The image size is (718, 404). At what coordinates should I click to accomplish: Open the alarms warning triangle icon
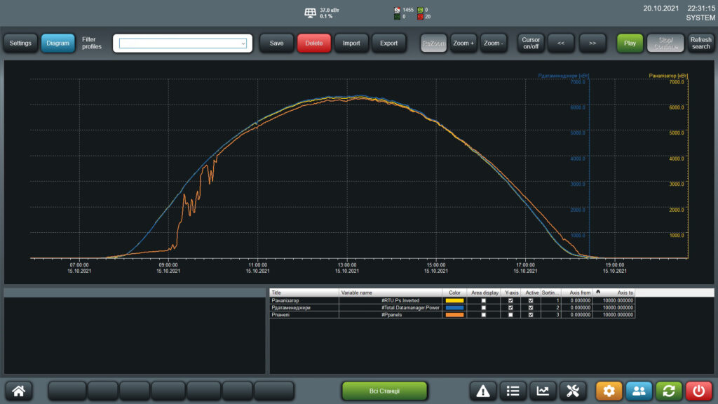[482, 391]
